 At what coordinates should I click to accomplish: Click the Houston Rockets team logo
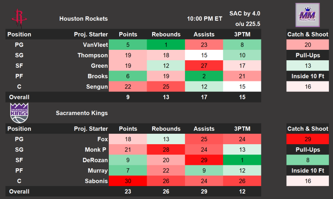point(18,17)
